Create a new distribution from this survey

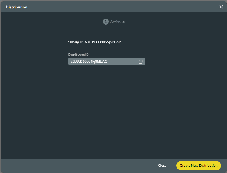point(198,165)
